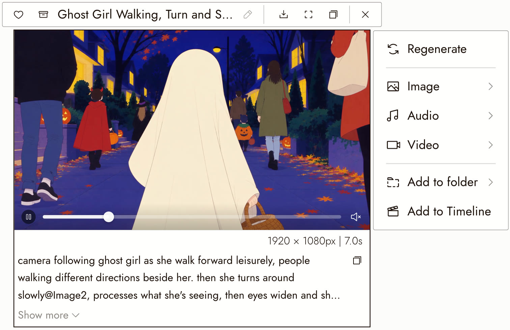
Task: Click the title 'Ghost Girl Walking, Turn and S...'
Action: coord(145,14)
